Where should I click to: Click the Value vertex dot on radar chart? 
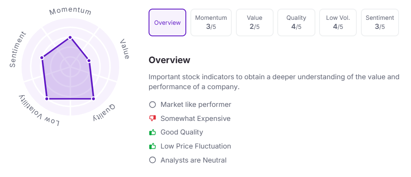pyautogui.click(x=89, y=61)
